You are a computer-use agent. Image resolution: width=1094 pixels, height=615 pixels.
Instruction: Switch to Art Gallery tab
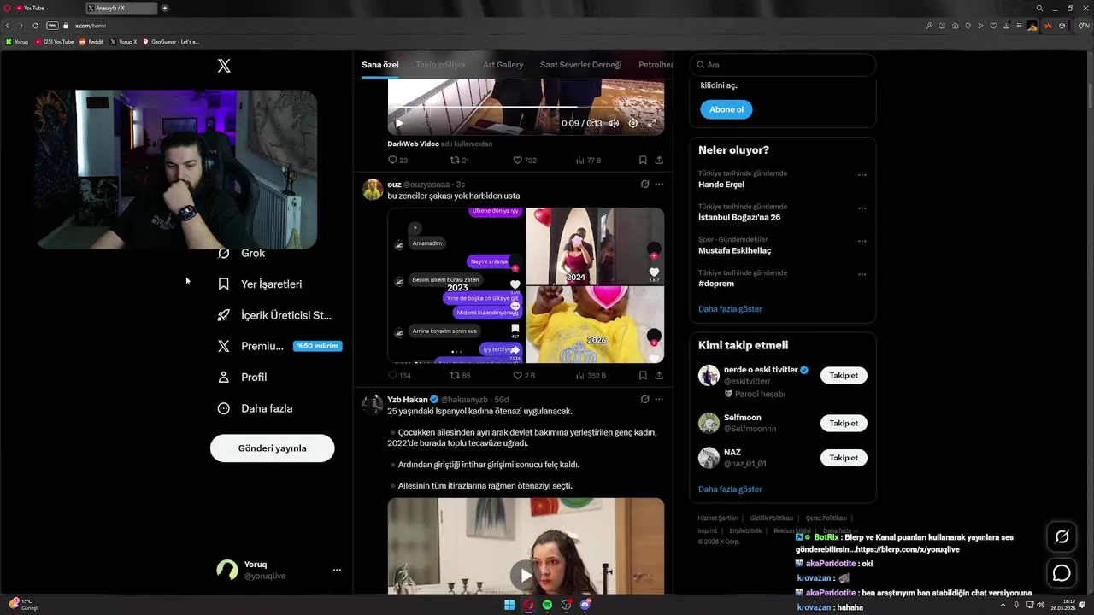coord(503,65)
